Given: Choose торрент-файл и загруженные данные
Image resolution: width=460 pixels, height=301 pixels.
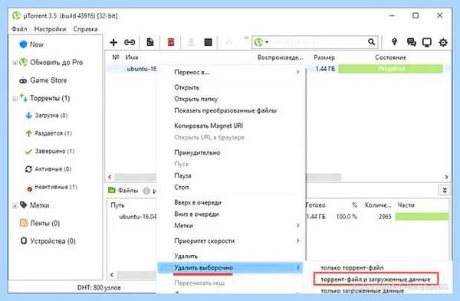Looking at the screenshot, I should pyautogui.click(x=376, y=279).
